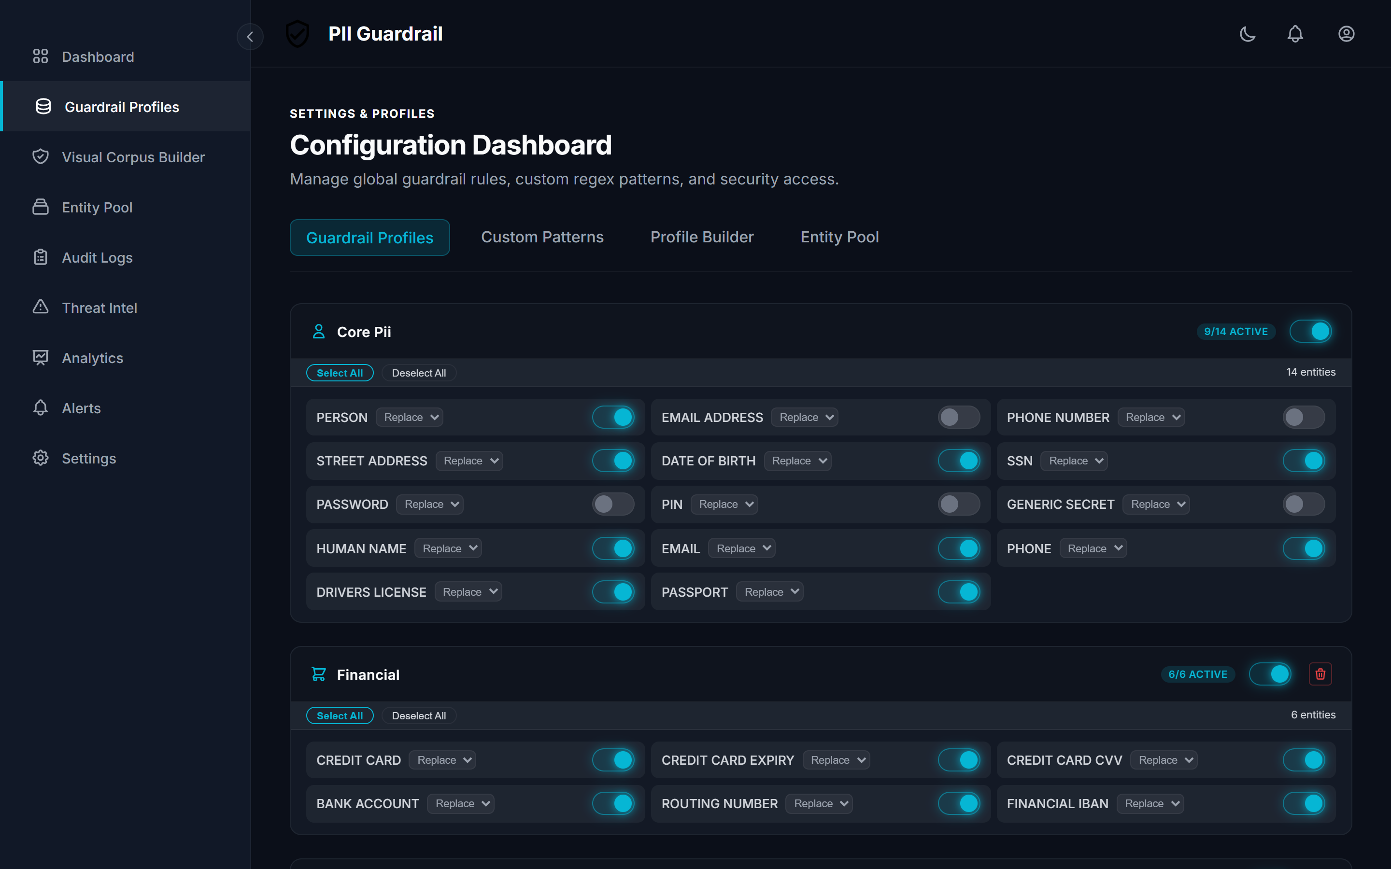Open the PERSON Replace dropdown

(409, 417)
